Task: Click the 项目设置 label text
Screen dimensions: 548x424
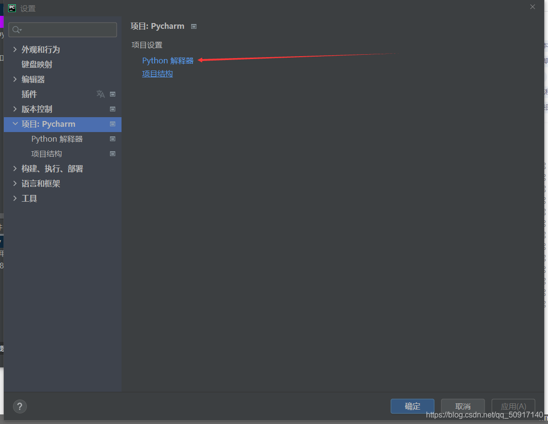Action: click(147, 45)
